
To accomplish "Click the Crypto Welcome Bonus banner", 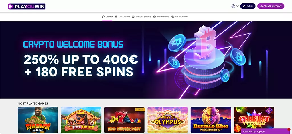I will 146,60.
